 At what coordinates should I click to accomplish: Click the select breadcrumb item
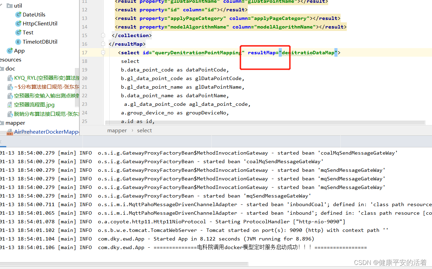(x=144, y=130)
